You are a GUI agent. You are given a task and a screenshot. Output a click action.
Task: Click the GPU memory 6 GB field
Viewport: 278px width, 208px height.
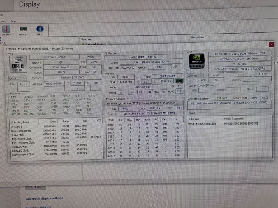(216, 75)
